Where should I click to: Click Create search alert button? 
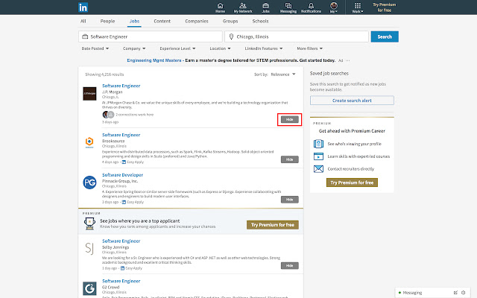point(352,101)
